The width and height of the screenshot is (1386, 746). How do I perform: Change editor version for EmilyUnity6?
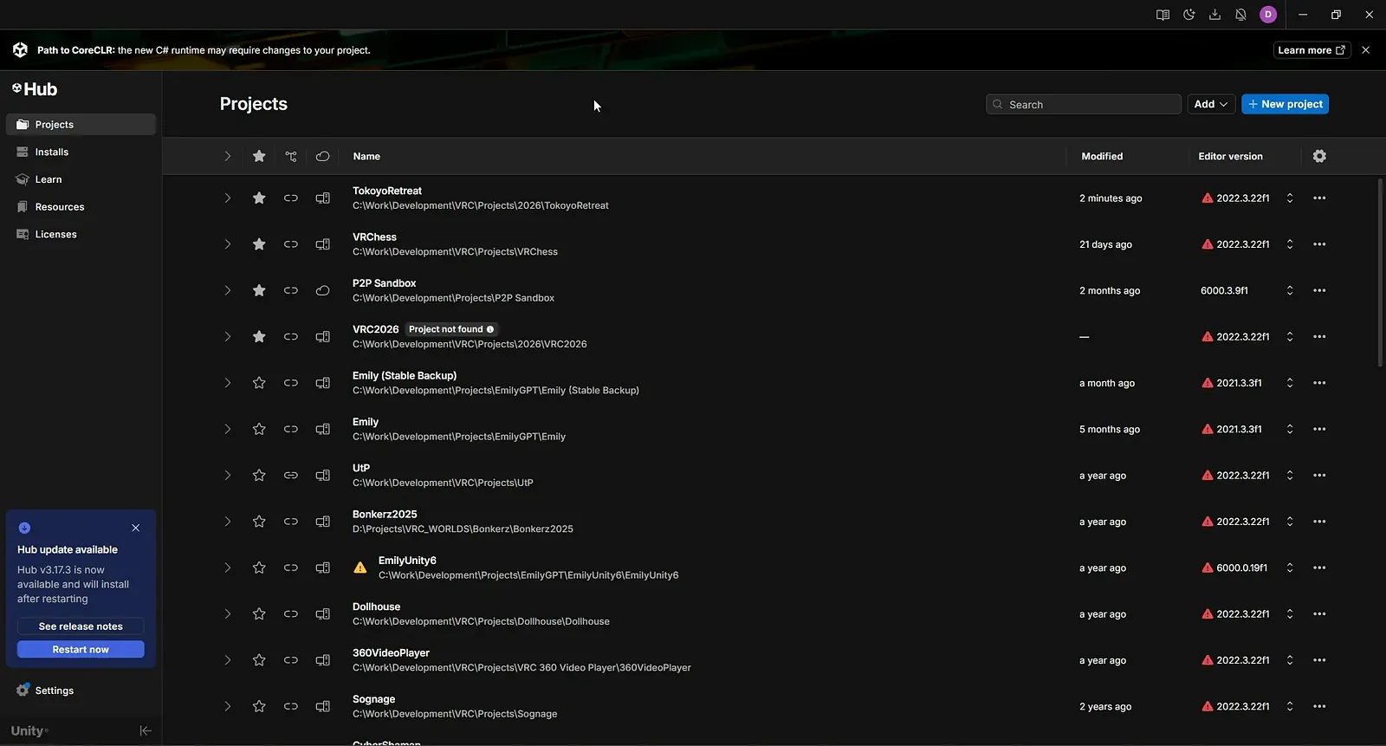click(x=1290, y=568)
